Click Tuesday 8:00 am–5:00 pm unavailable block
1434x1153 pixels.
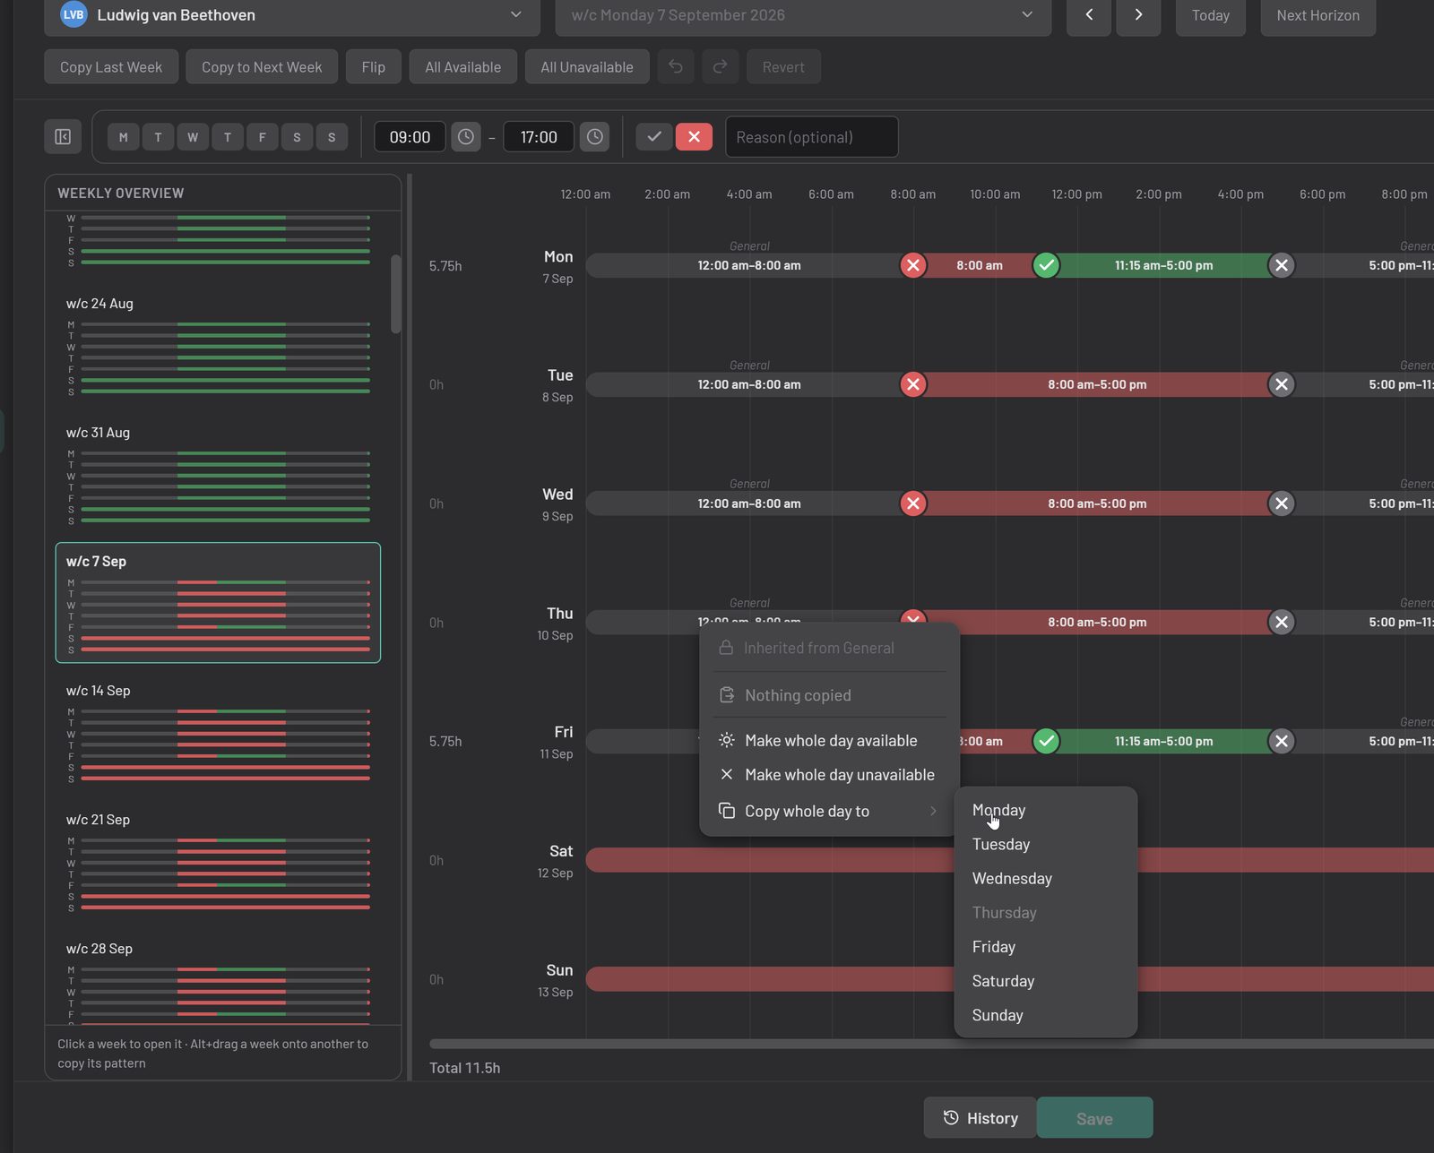pyautogui.click(x=1097, y=384)
